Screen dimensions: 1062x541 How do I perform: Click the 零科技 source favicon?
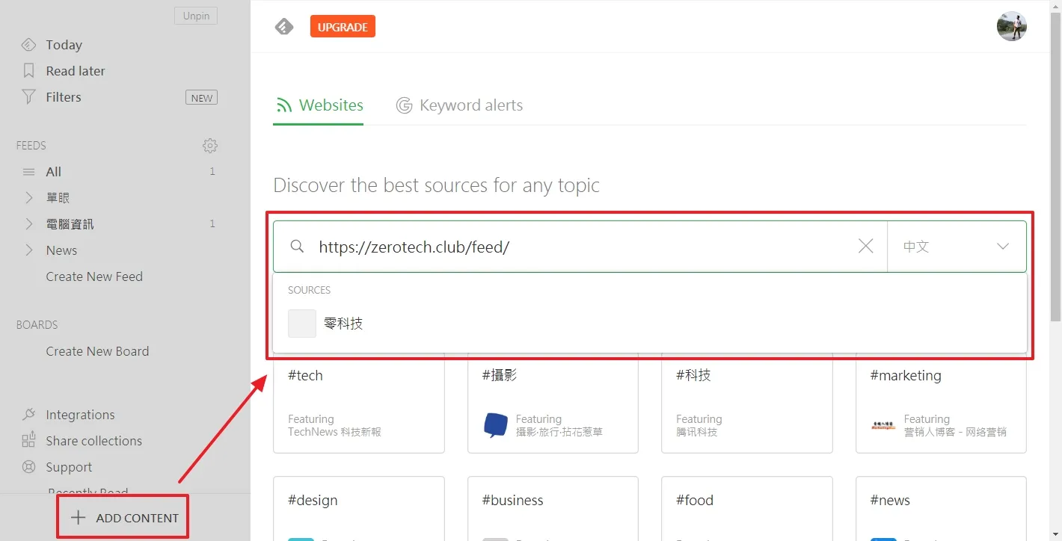302,324
